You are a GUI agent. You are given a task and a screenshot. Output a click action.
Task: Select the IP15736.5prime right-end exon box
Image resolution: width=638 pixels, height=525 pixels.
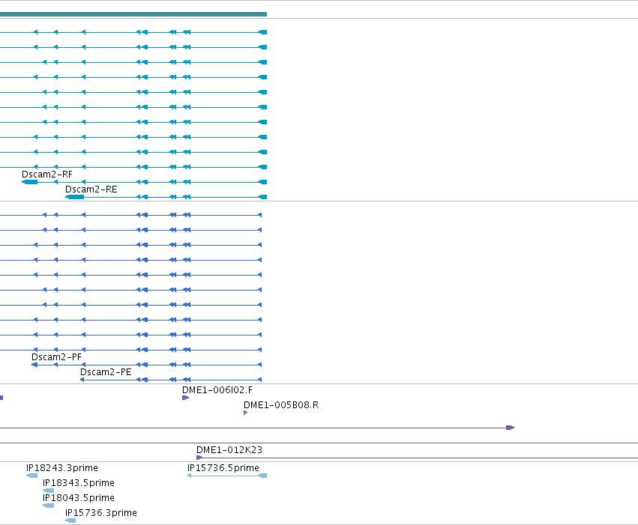pyautogui.click(x=263, y=476)
